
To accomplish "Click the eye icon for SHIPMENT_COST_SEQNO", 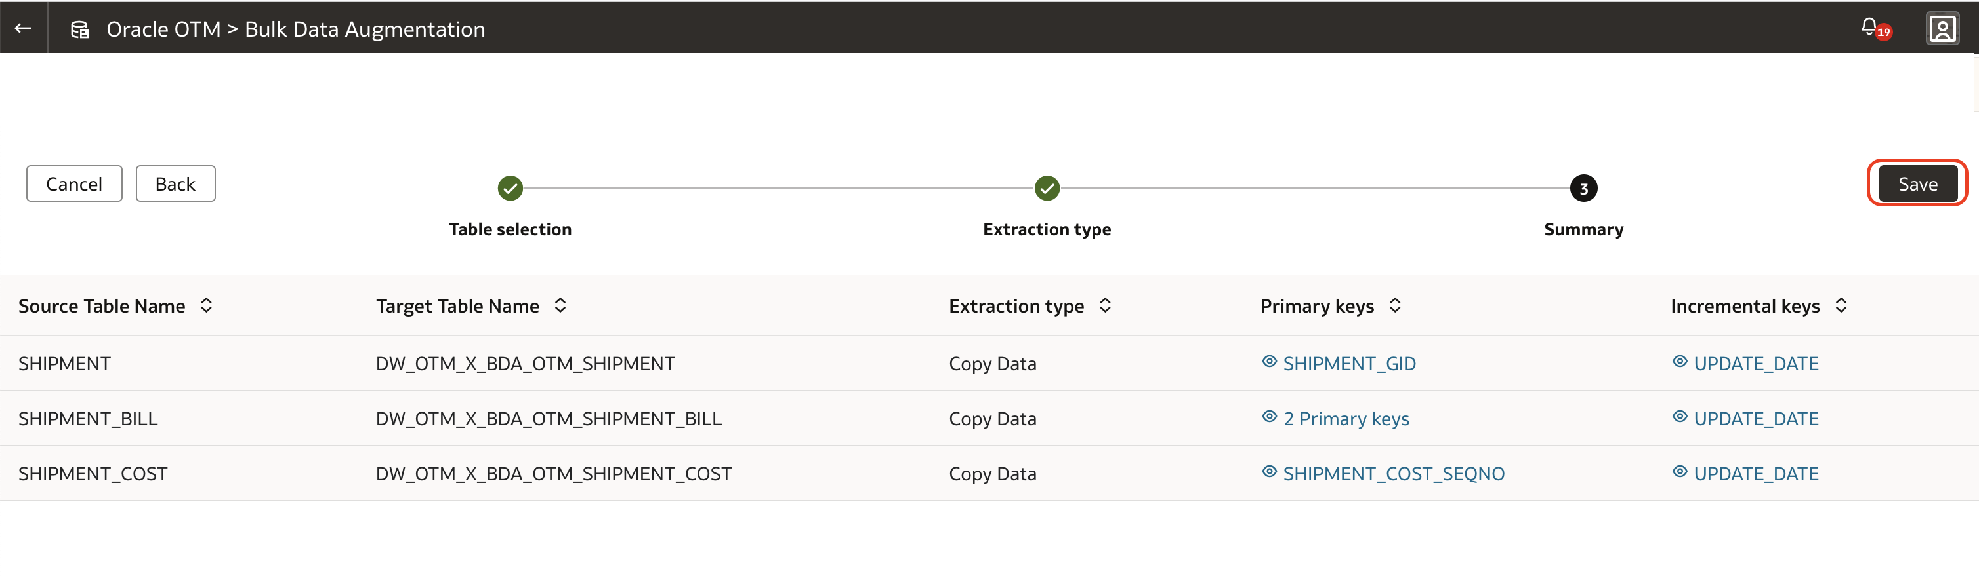I will 1269,472.
